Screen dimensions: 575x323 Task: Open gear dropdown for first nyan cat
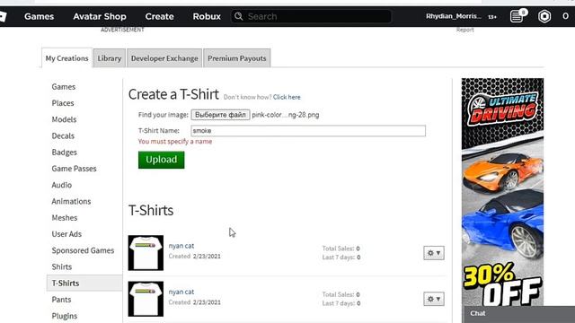(x=434, y=253)
